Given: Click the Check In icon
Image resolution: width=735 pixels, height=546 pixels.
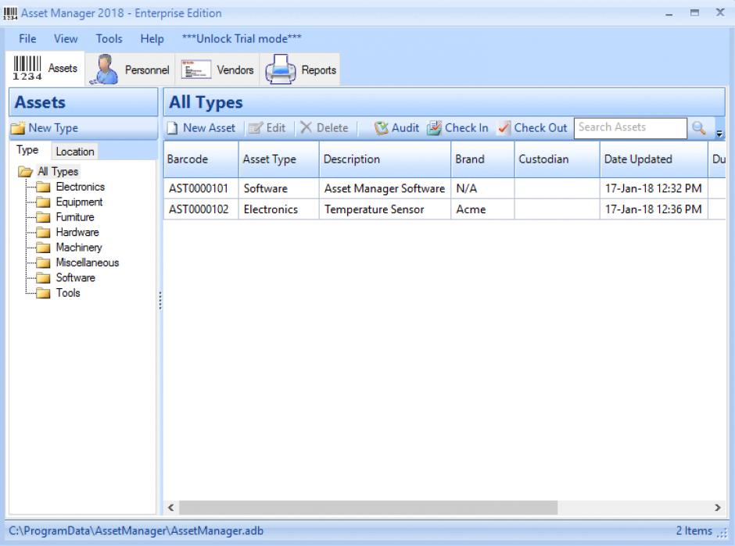Looking at the screenshot, I should pos(434,128).
